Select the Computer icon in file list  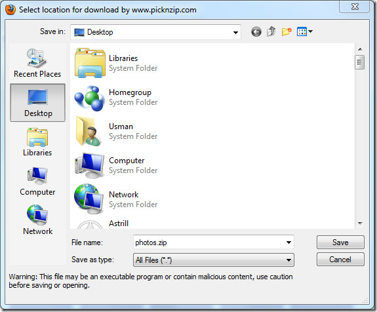pyautogui.click(x=89, y=165)
